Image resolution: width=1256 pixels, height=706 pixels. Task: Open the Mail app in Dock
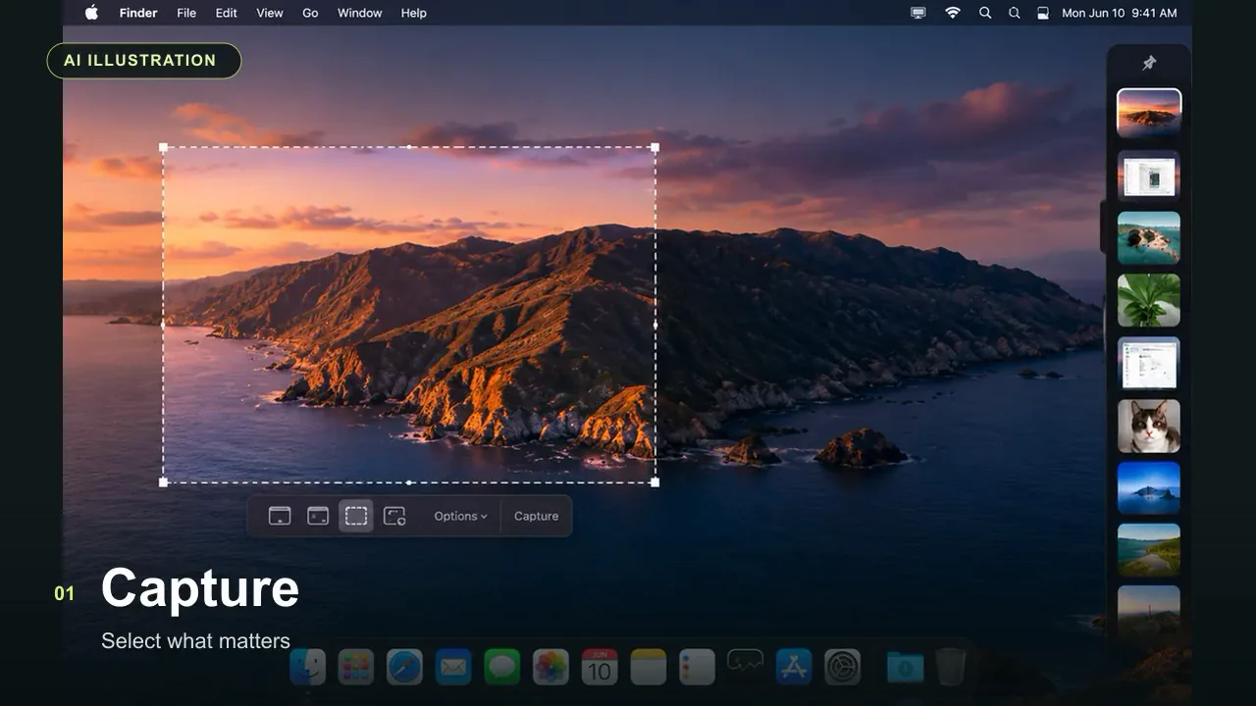pos(453,667)
